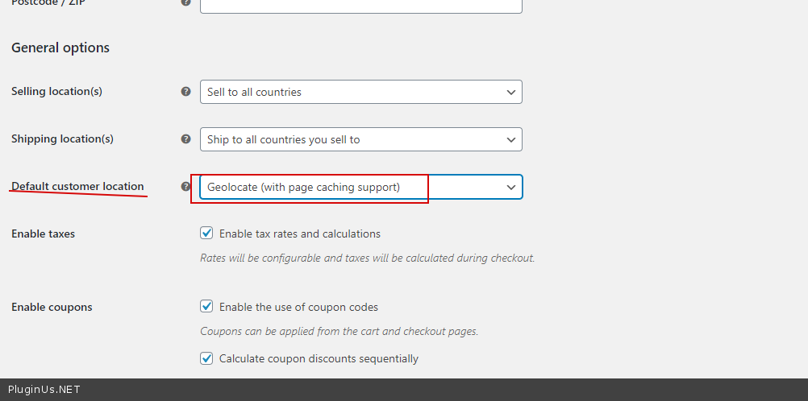This screenshot has height=401, width=808.
Task: Click the "Coupons can be applied" description text
Action: pos(339,332)
